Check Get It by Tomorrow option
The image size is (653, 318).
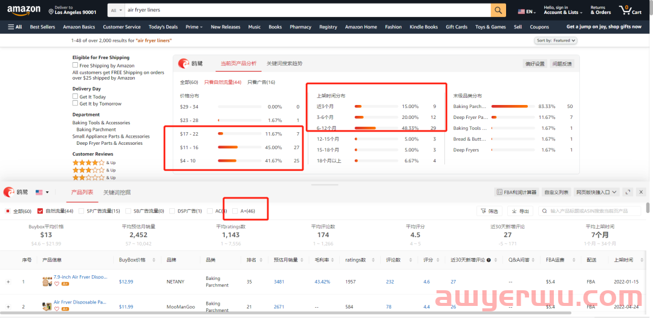(x=76, y=103)
